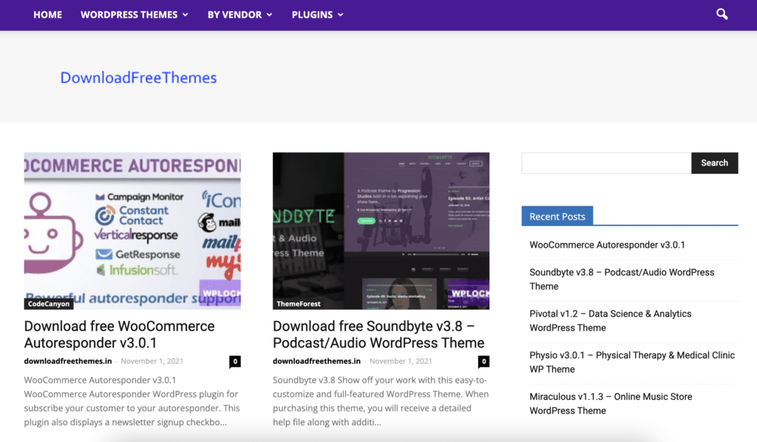This screenshot has height=442, width=757.
Task: Click comment count badge on Soundbyte post
Action: 483,361
